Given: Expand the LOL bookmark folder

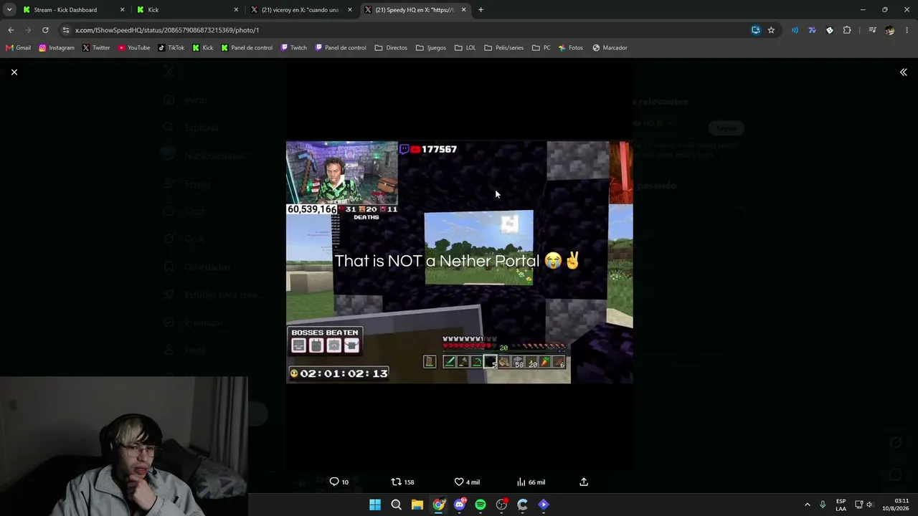Looking at the screenshot, I should click(x=465, y=48).
